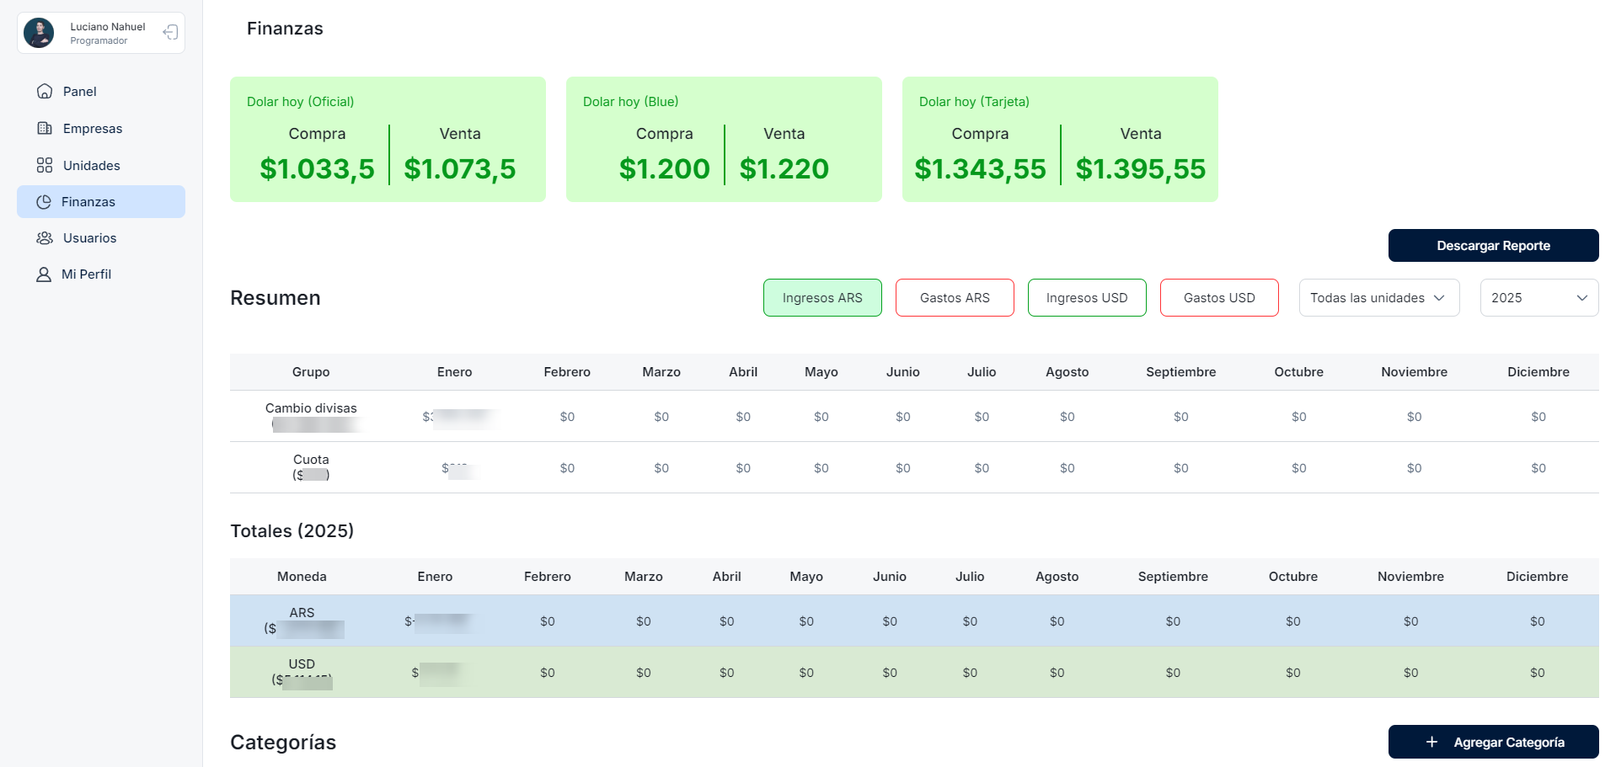
Task: Switch on the Gastos USD filter
Action: click(x=1219, y=298)
